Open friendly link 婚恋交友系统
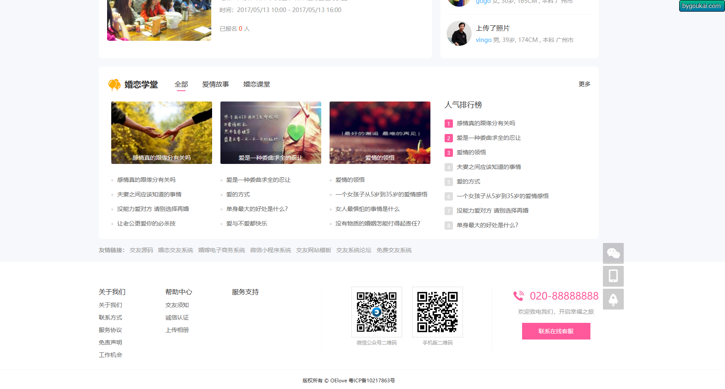725x389 pixels. point(175,250)
